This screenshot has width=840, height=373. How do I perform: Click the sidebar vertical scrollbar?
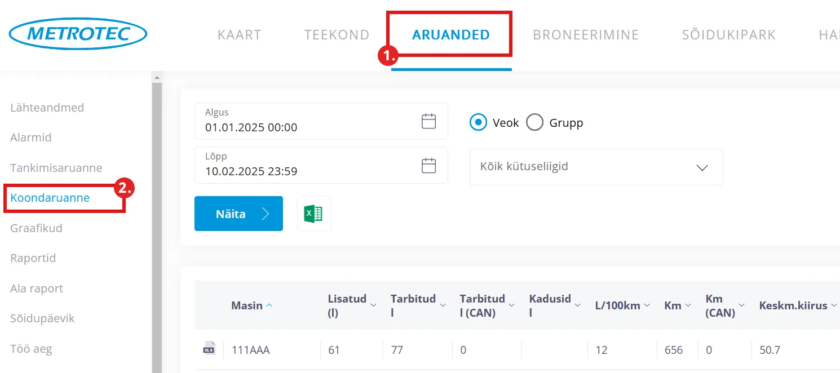point(157,225)
